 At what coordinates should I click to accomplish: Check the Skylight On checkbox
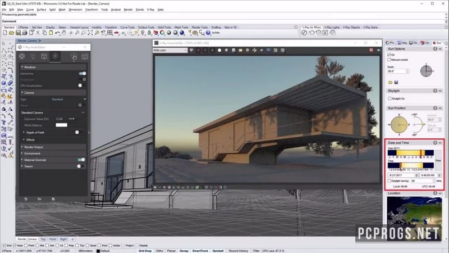point(390,98)
